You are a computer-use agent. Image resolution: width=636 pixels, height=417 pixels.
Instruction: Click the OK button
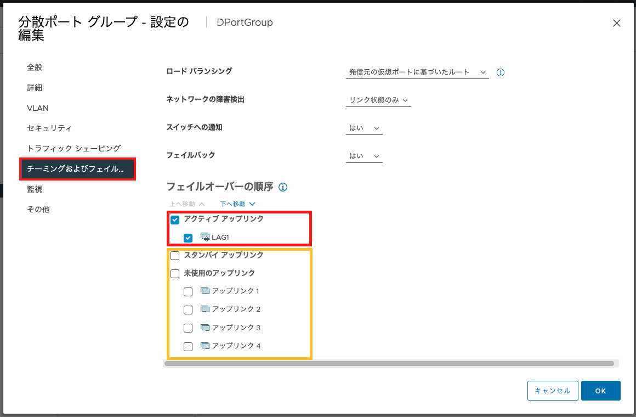pos(600,391)
